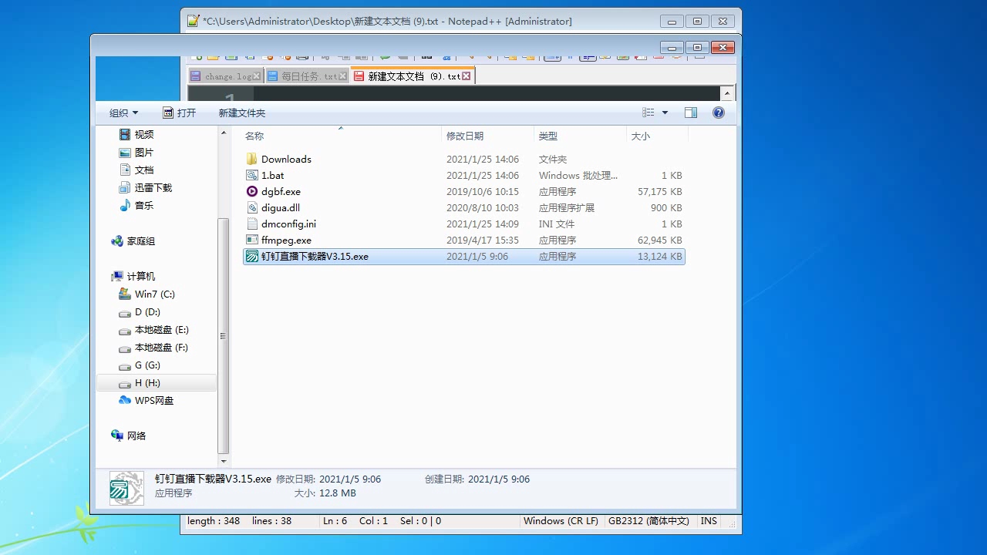Click the 1.bat batch file icon
Screen dimensions: 987x555
(252, 175)
